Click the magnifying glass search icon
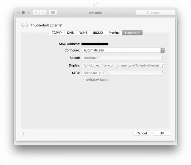The width and height of the screenshot is (191, 165). [x=148, y=13]
